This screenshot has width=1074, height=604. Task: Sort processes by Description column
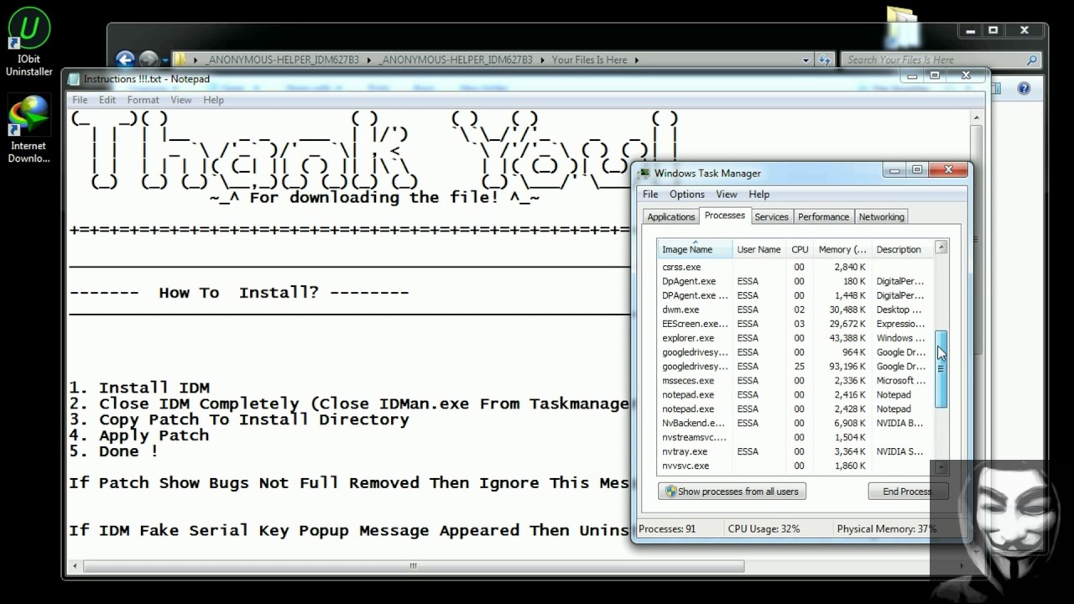click(x=902, y=249)
